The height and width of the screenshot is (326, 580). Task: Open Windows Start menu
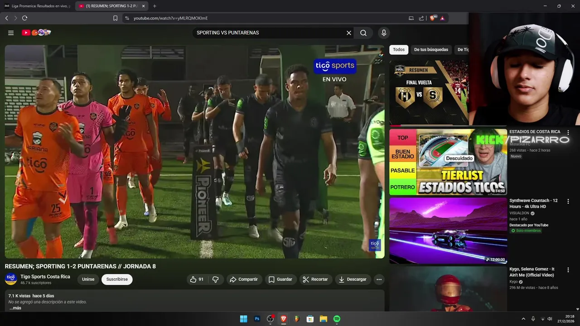click(243, 319)
